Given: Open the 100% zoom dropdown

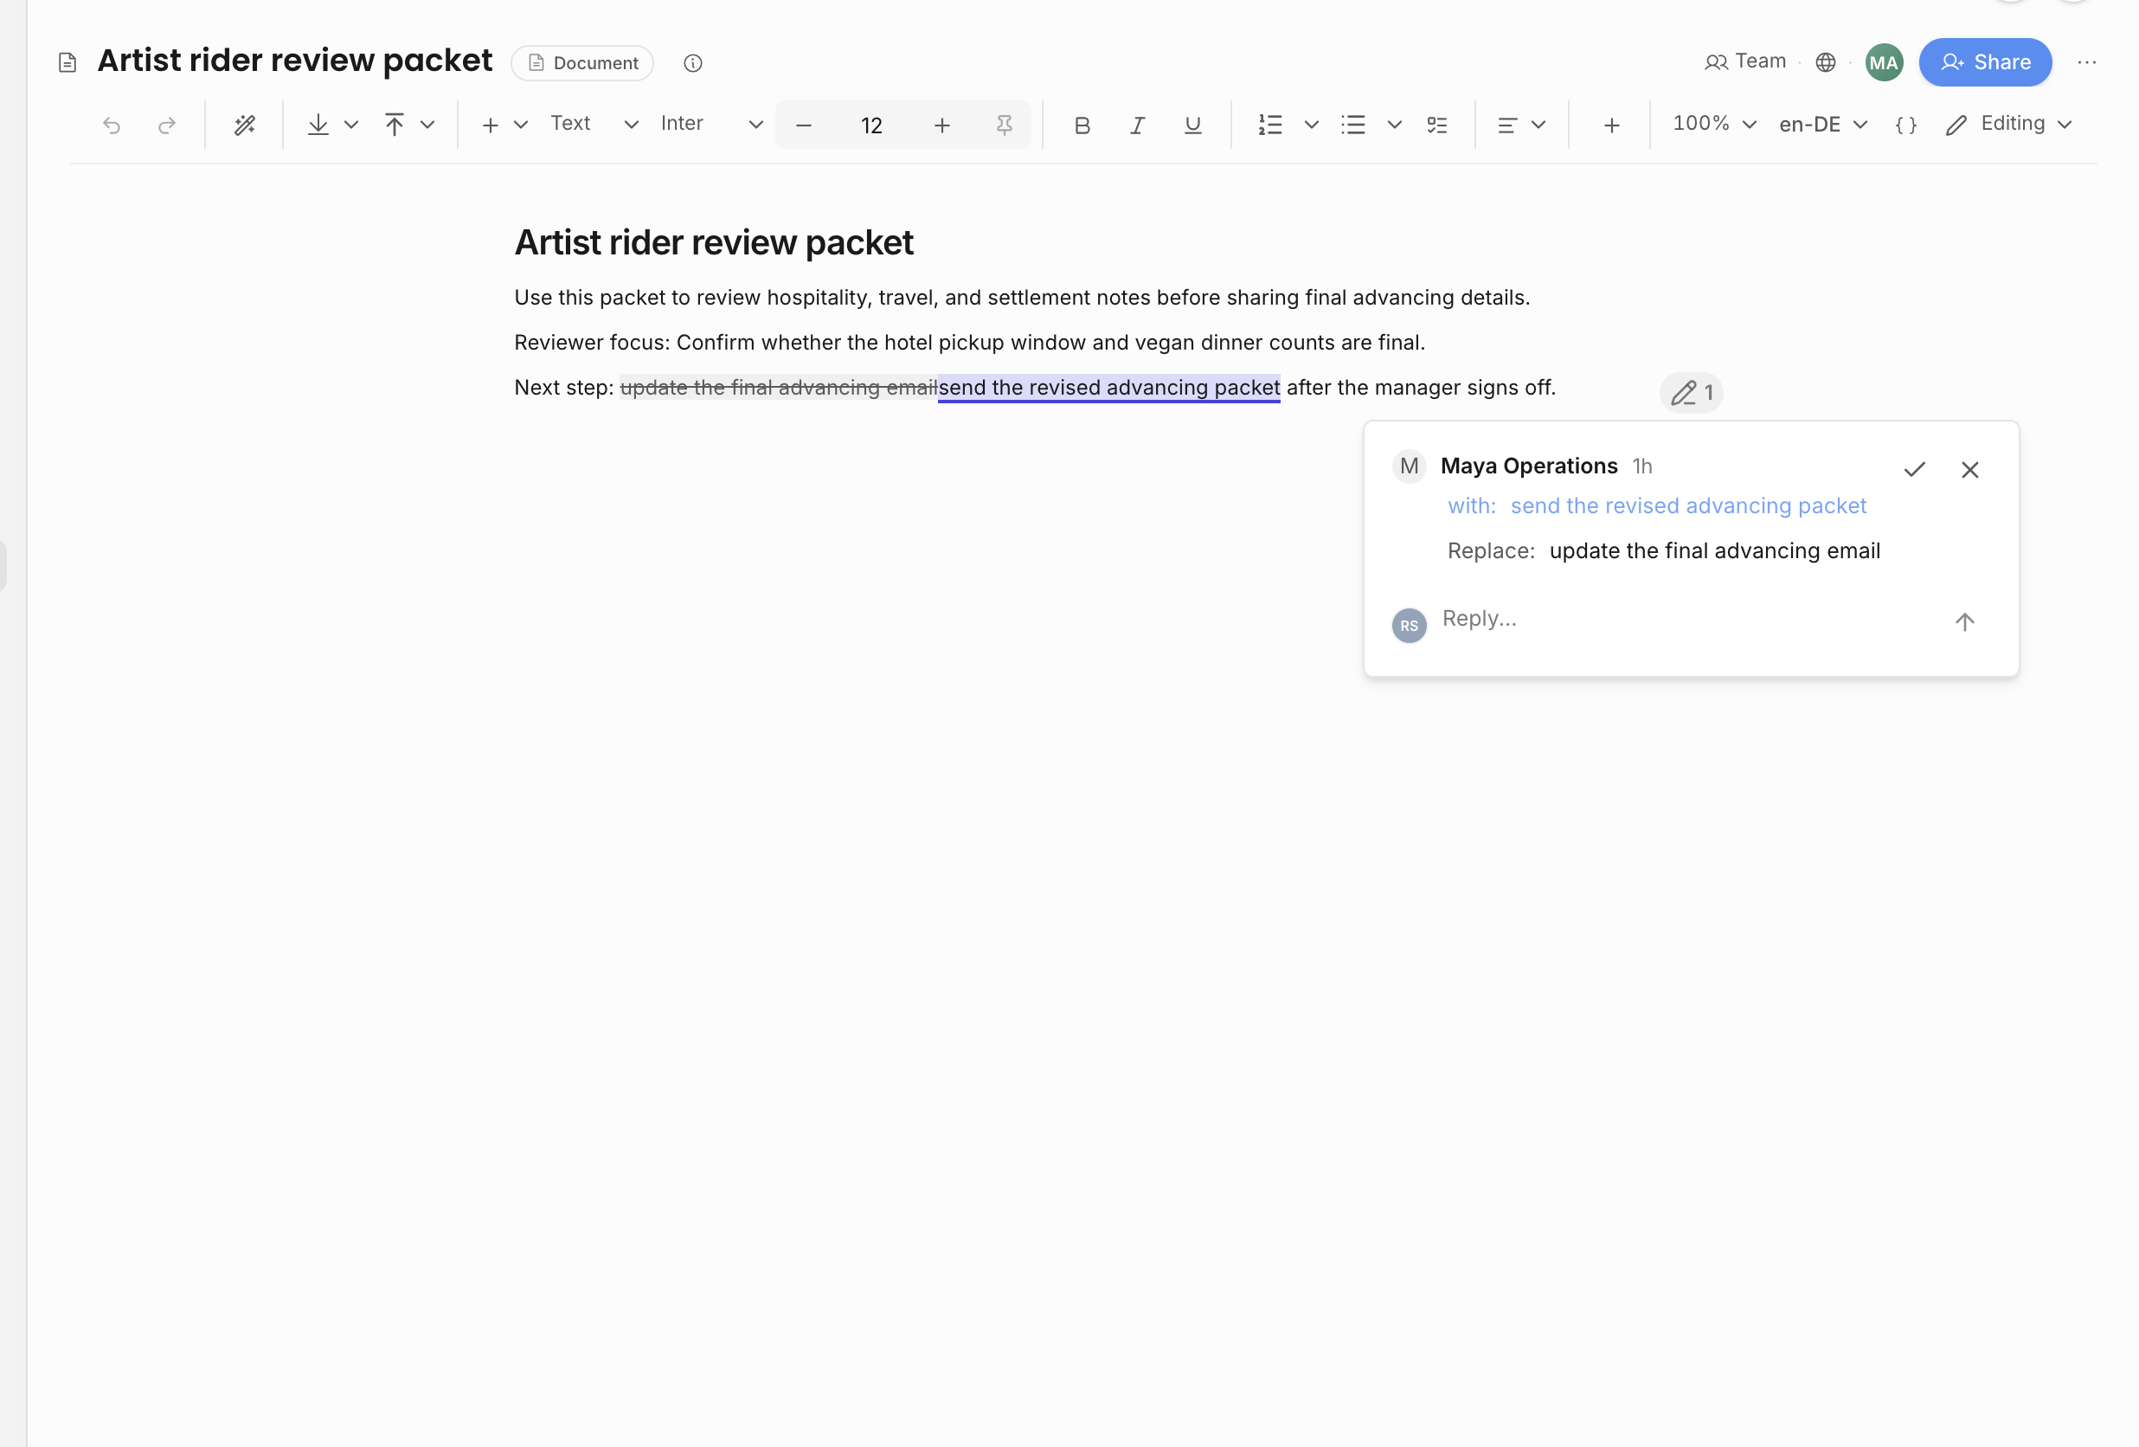Looking at the screenshot, I should tap(1715, 125).
